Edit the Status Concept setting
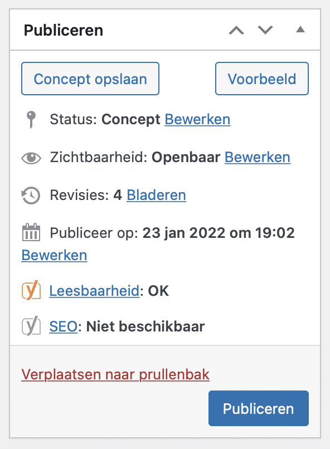330x449 pixels. tap(197, 119)
